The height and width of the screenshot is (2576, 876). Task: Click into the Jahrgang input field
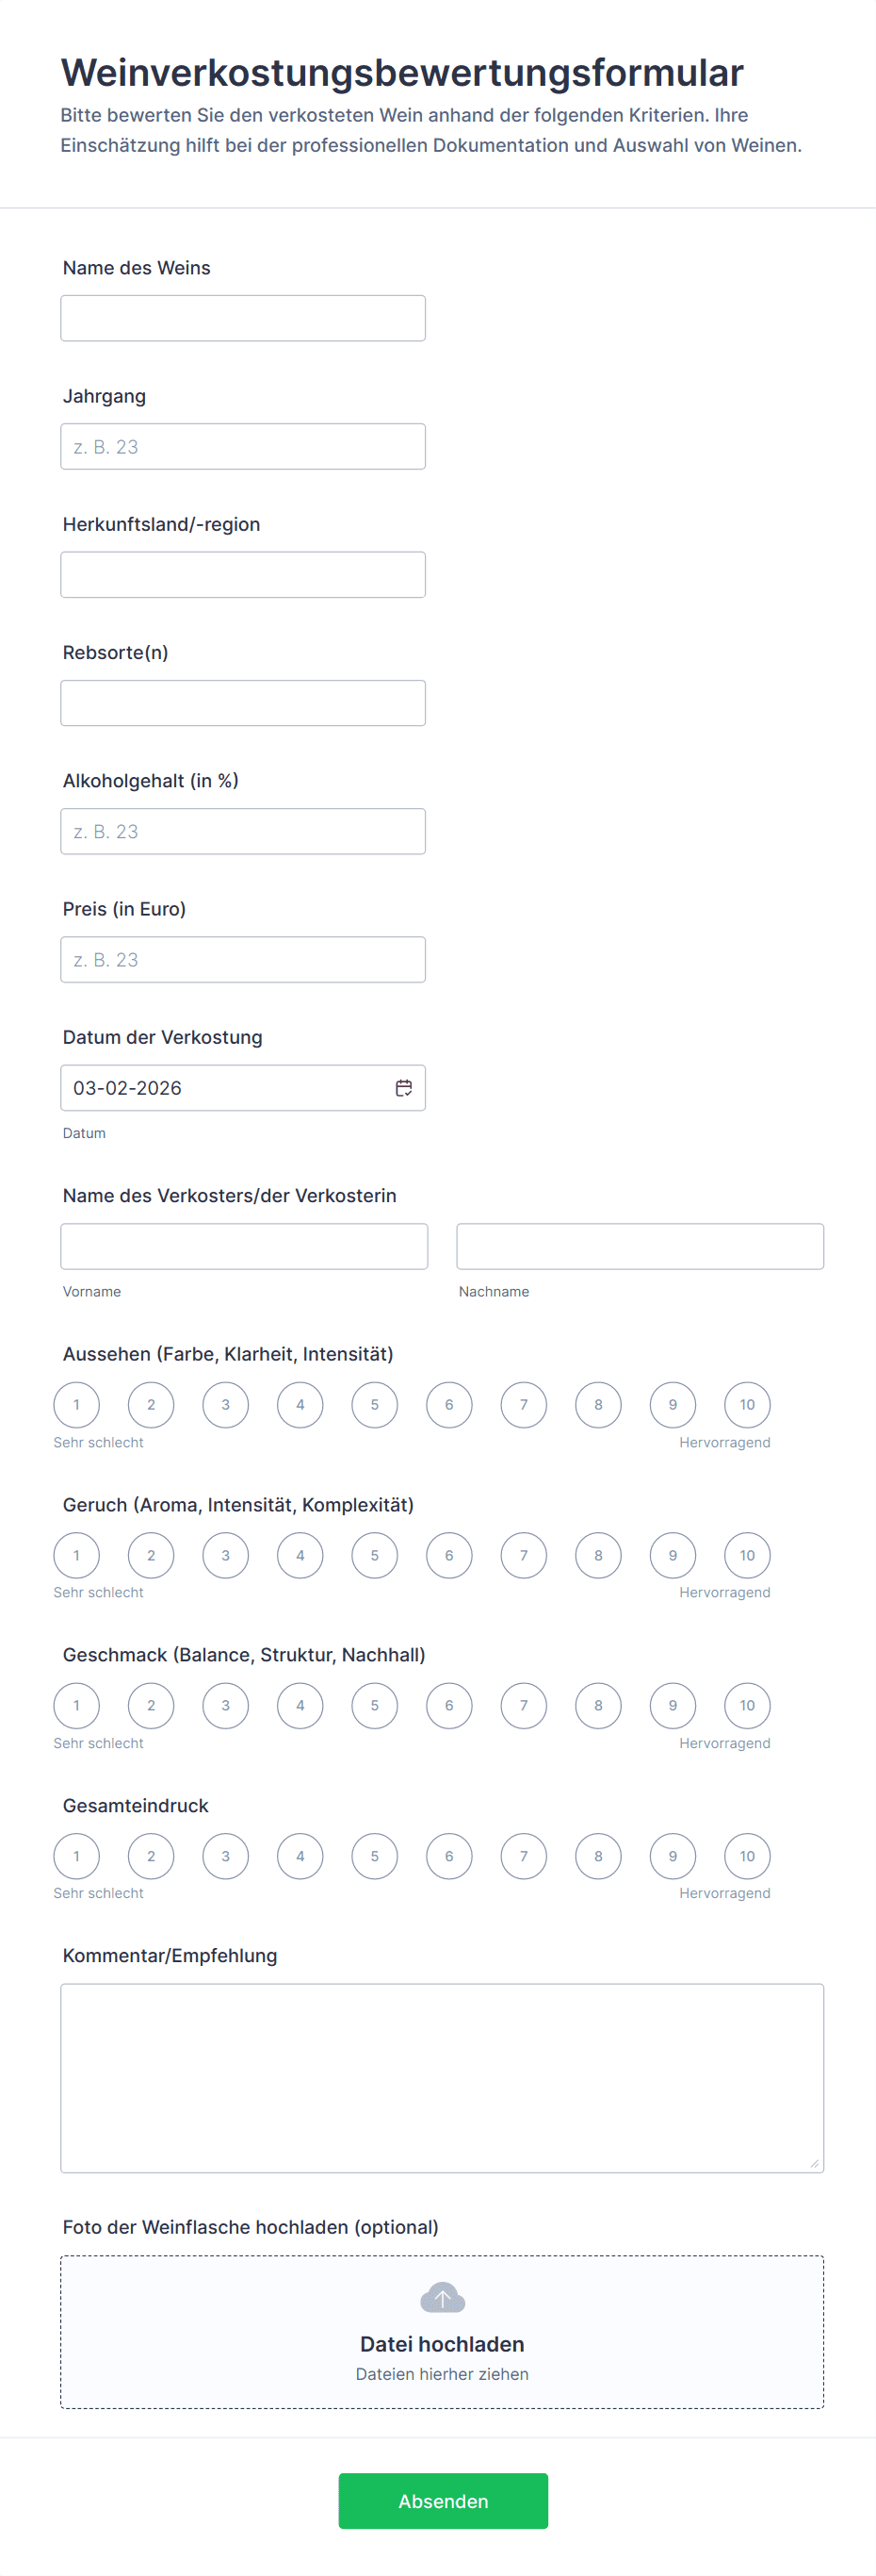pos(243,446)
